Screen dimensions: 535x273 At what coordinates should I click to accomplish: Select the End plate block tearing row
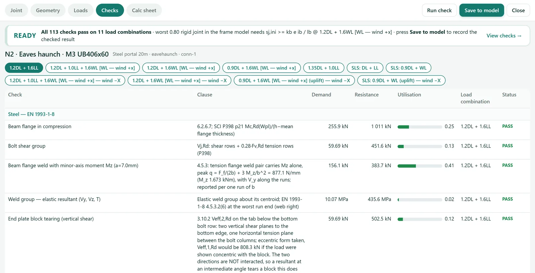(x=267, y=243)
